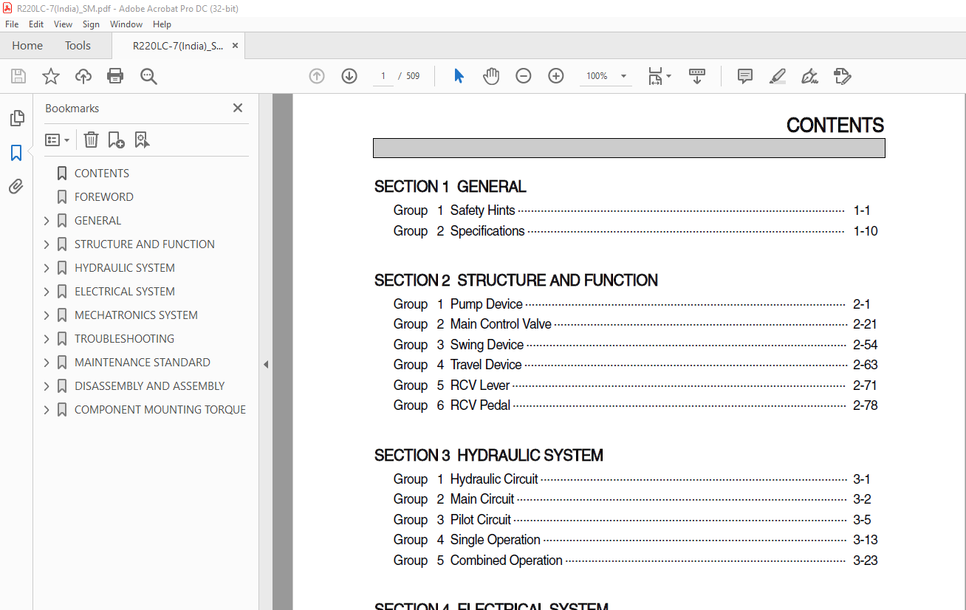Print the document with printer icon
The height and width of the screenshot is (610, 966).
115,76
